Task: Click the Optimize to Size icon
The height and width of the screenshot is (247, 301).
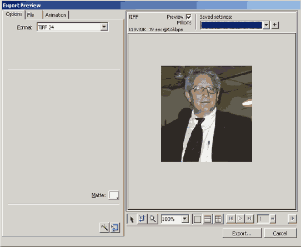Action: [x=115, y=228]
